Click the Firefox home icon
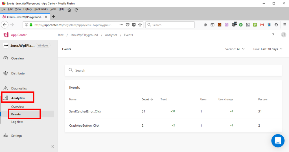The height and width of the screenshot is (152, 289). point(69,10)
